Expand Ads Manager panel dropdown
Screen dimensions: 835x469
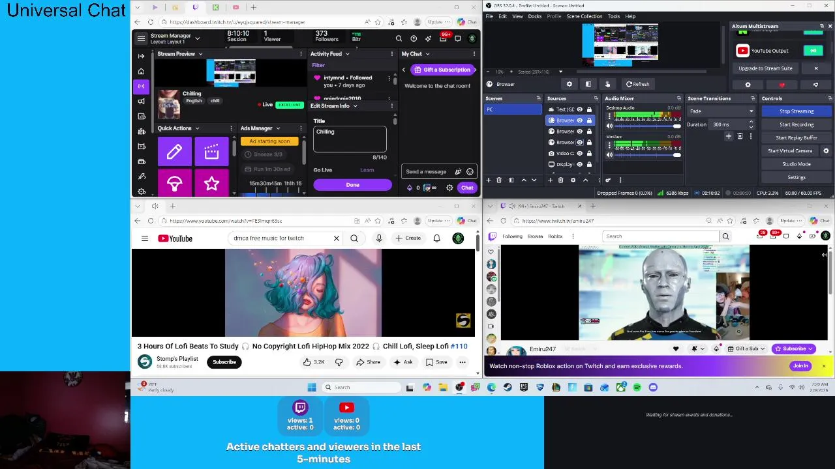pos(278,128)
